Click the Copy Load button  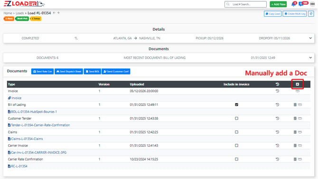[272, 14]
